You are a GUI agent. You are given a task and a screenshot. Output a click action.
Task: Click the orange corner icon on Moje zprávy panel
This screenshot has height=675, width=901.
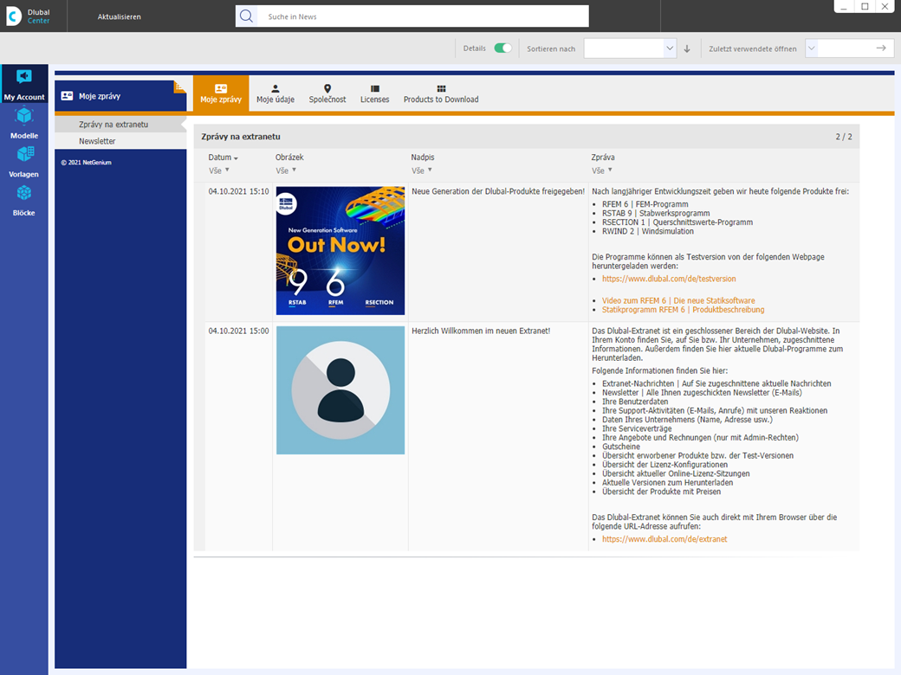(x=179, y=87)
